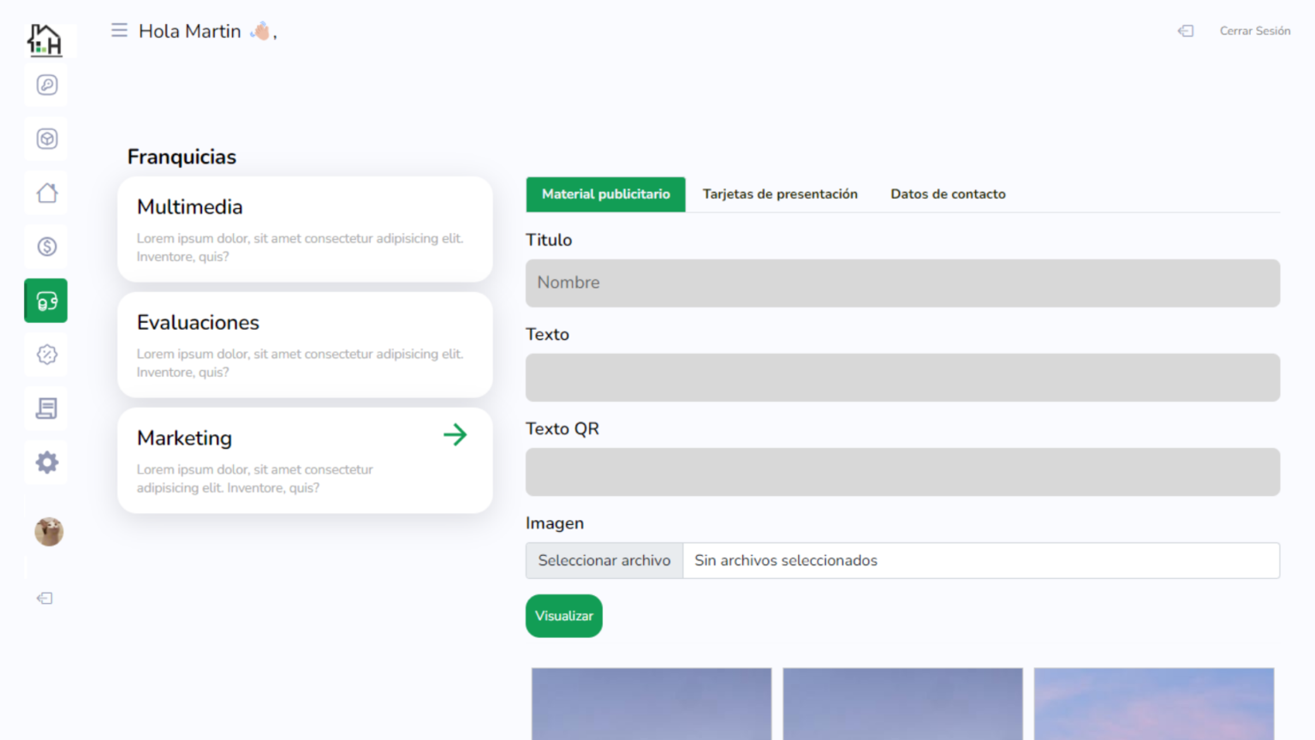Image resolution: width=1315 pixels, height=740 pixels.
Task: Go to the home house sidebar icon
Action: click(x=47, y=193)
